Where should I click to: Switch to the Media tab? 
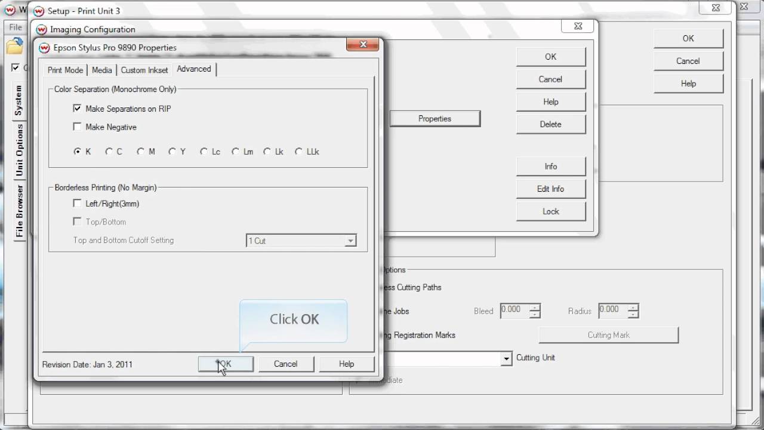coord(101,70)
